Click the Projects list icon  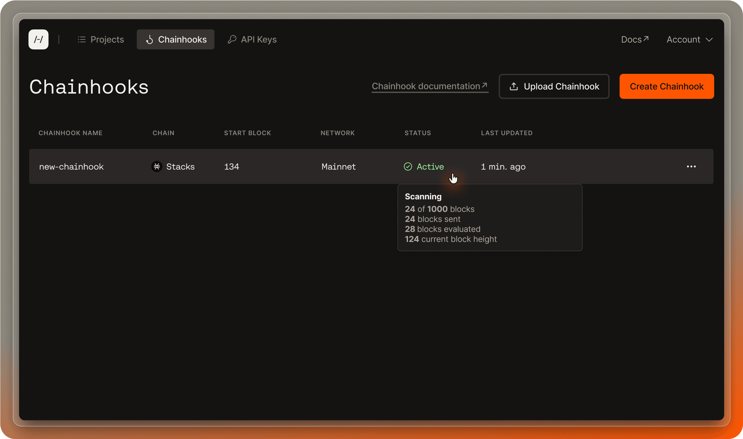coord(81,39)
